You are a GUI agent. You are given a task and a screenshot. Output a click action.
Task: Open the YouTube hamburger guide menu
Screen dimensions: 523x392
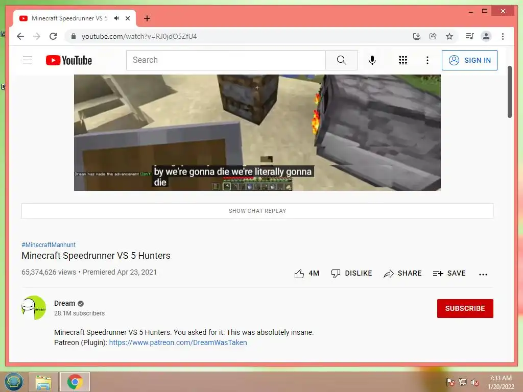coord(28,60)
